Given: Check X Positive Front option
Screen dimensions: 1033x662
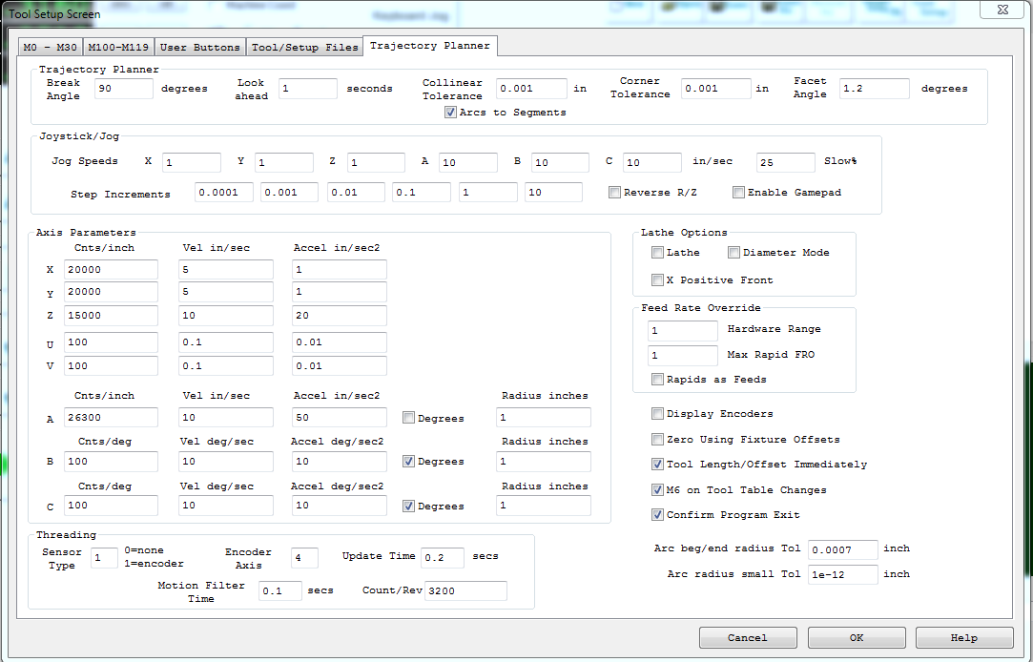Looking at the screenshot, I should [657, 280].
